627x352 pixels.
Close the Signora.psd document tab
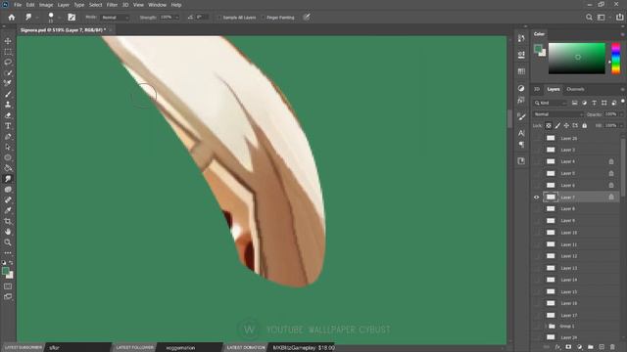tap(111, 30)
